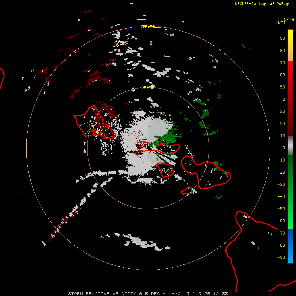Click the 30 knot scale label
Screen dimensions: 296x296
tap(283, 111)
